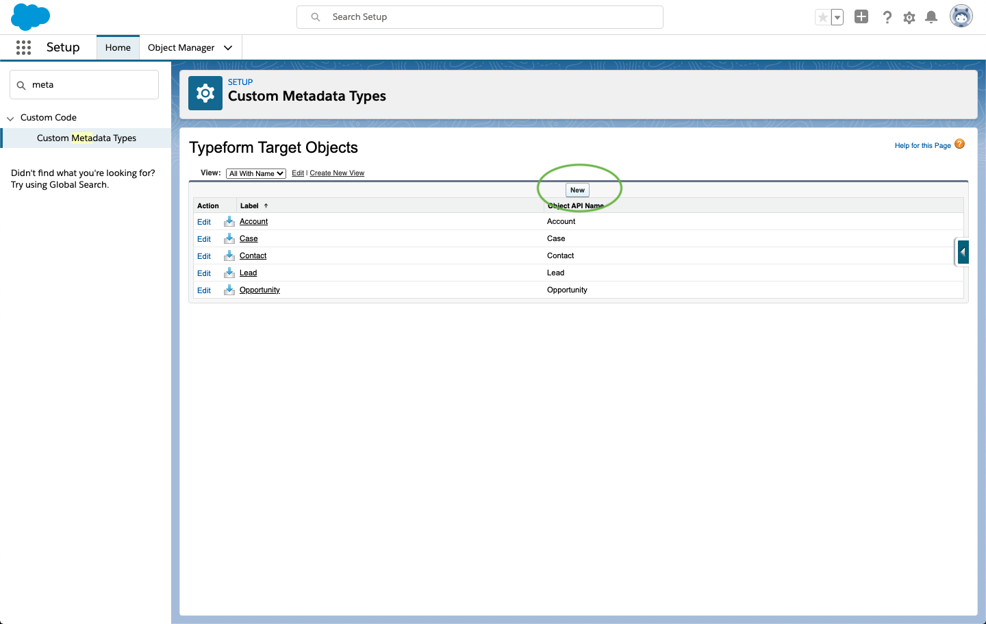Viewport: 986px width, 624px height.
Task: Click Edit for the Account row
Action: (x=204, y=222)
